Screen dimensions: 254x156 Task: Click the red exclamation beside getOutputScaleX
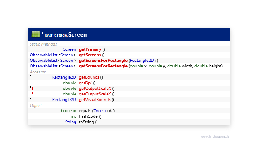click(x=33, y=89)
